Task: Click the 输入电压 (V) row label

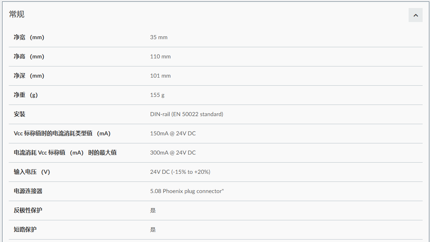Action: [32, 172]
